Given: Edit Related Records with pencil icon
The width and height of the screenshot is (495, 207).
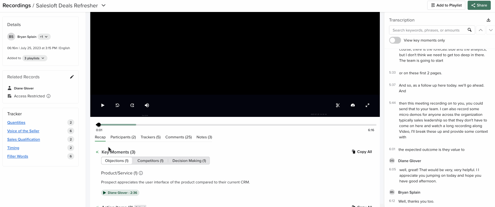Looking at the screenshot, I should pos(72,77).
